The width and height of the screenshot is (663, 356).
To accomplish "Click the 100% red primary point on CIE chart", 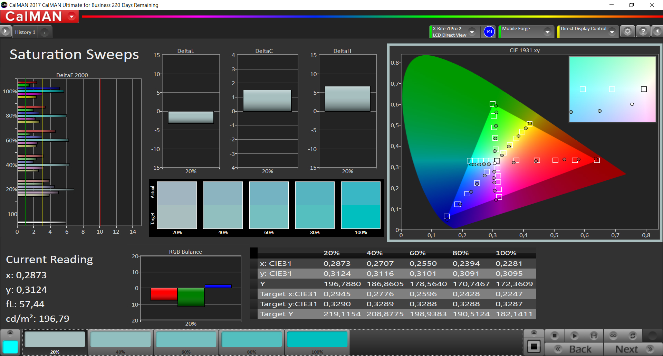I will coord(596,159).
